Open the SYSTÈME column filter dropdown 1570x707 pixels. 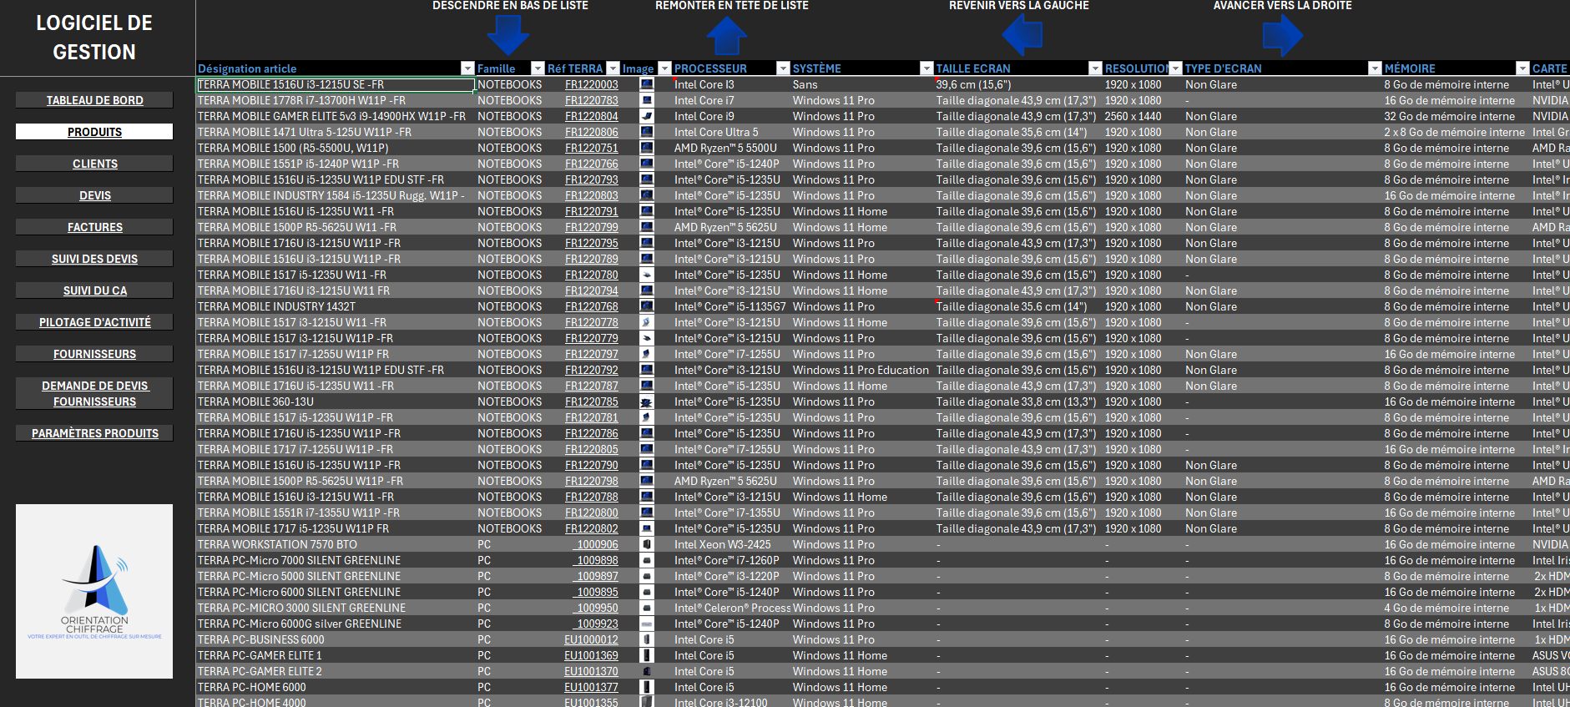point(926,68)
